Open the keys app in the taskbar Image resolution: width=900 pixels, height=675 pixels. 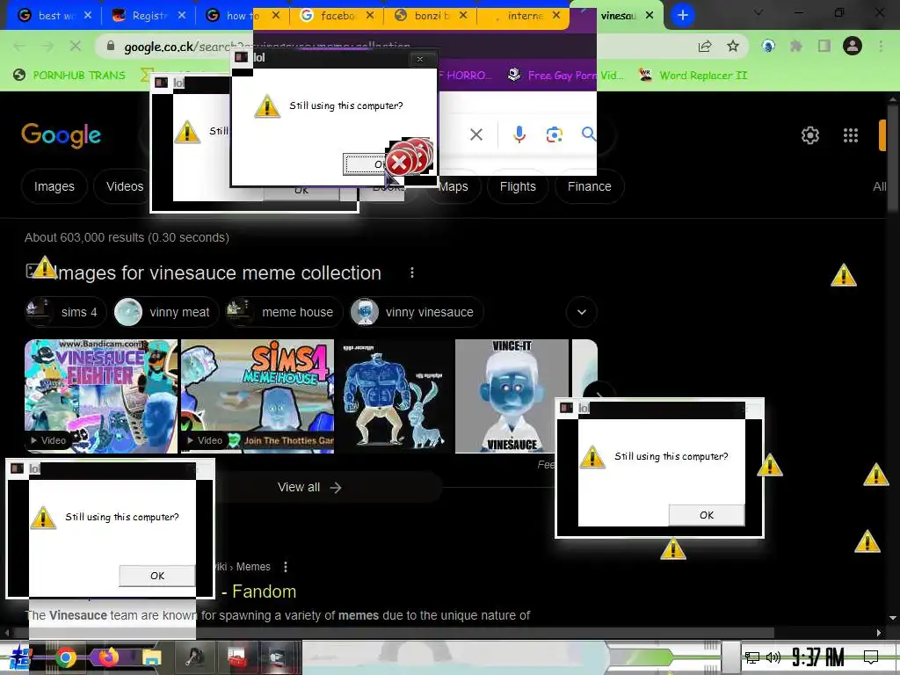pos(194,657)
